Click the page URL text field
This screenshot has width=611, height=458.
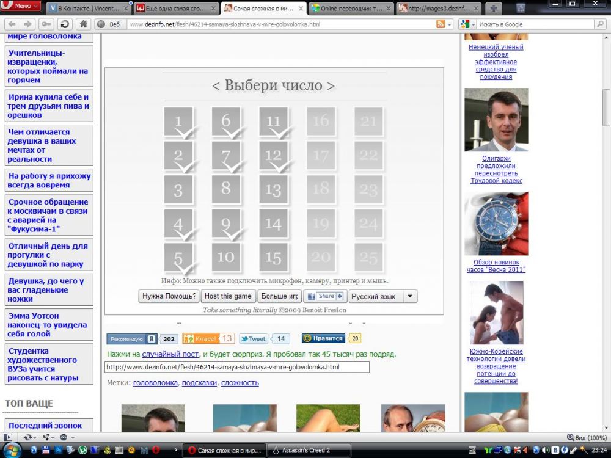click(237, 367)
